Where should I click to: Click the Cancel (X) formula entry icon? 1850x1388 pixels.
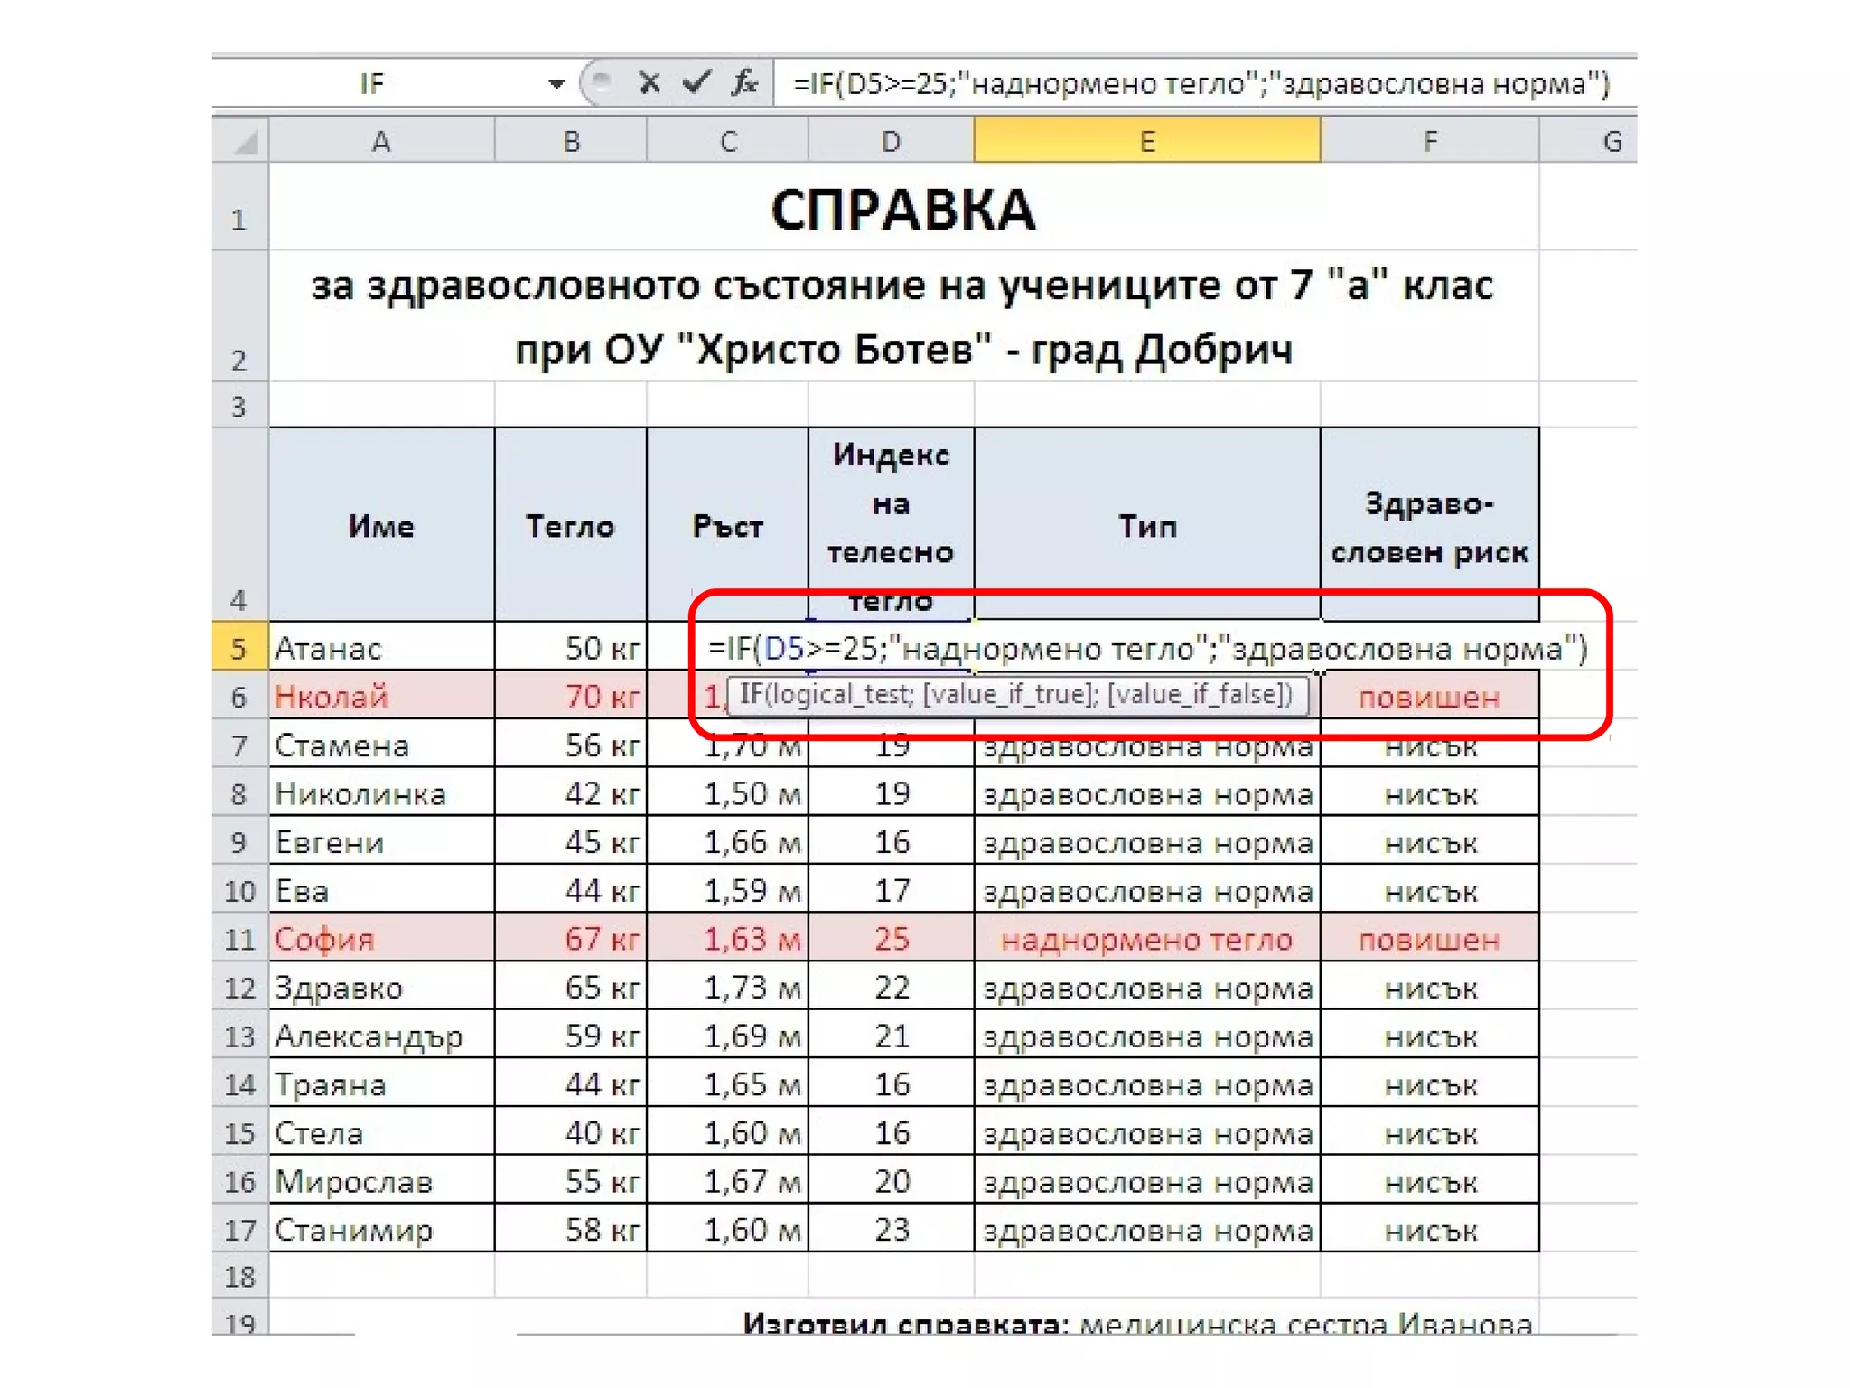point(649,84)
